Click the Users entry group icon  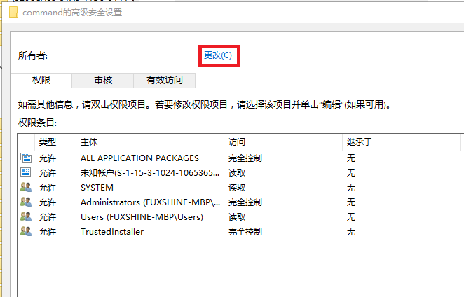[26, 217]
